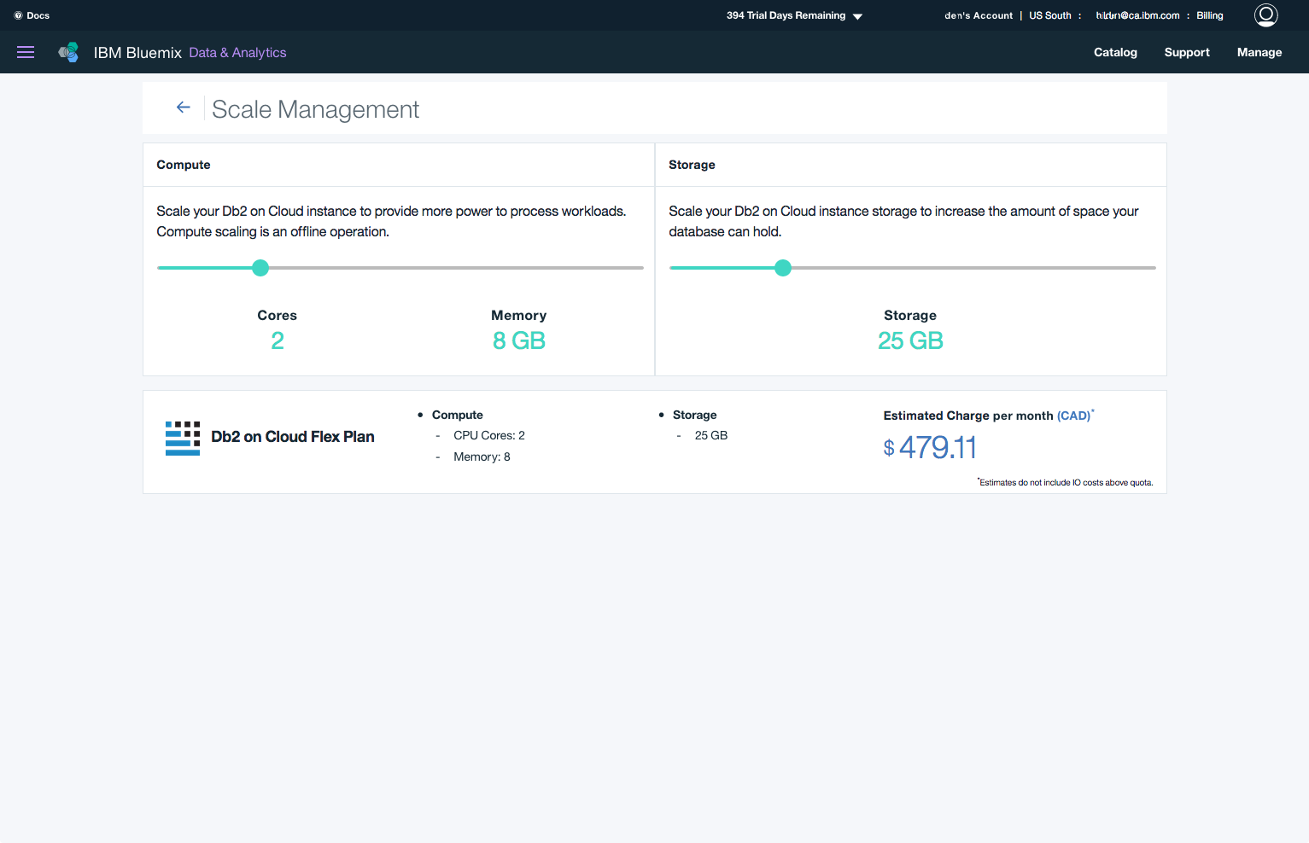Go back using the left arrow

[183, 108]
